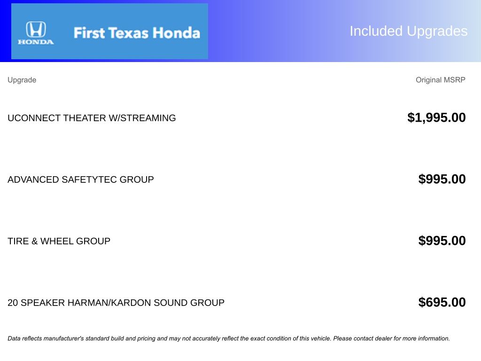Select ADVANCED SAFETYTEC GROUP upgrade

pyautogui.click(x=80, y=180)
